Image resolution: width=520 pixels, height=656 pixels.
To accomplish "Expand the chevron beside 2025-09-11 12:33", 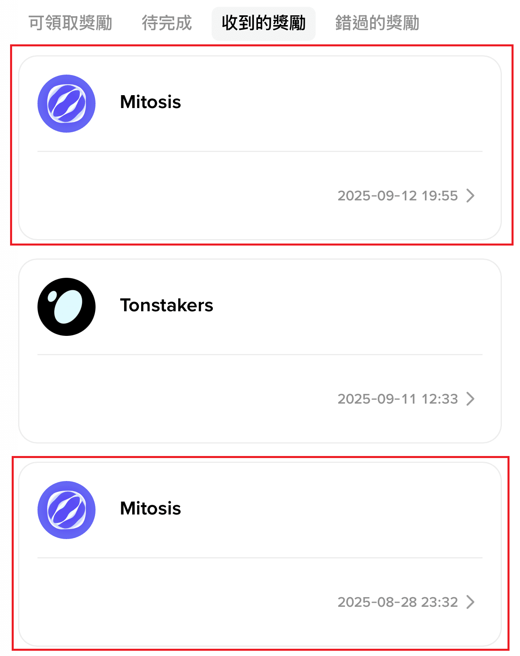I will [x=470, y=399].
